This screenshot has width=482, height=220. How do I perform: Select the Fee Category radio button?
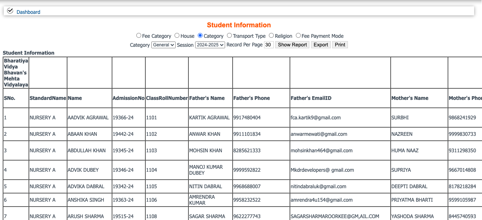pos(139,36)
